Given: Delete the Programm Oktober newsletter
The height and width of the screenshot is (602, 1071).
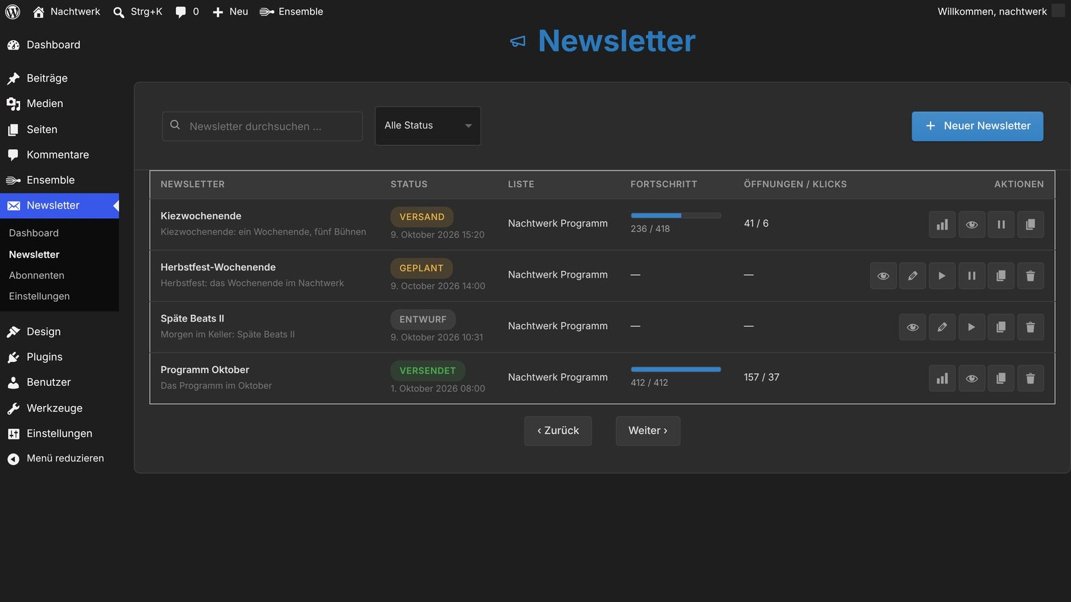Looking at the screenshot, I should click(x=1030, y=379).
